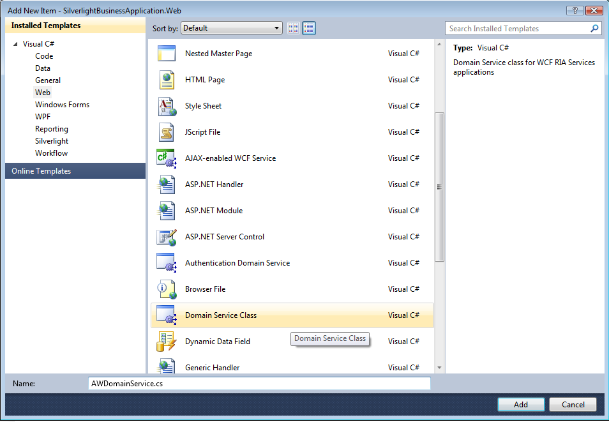Select the Browser File template icon

(167, 289)
